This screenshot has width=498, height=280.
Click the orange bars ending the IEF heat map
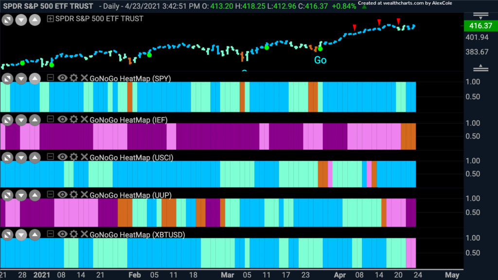[409, 137]
